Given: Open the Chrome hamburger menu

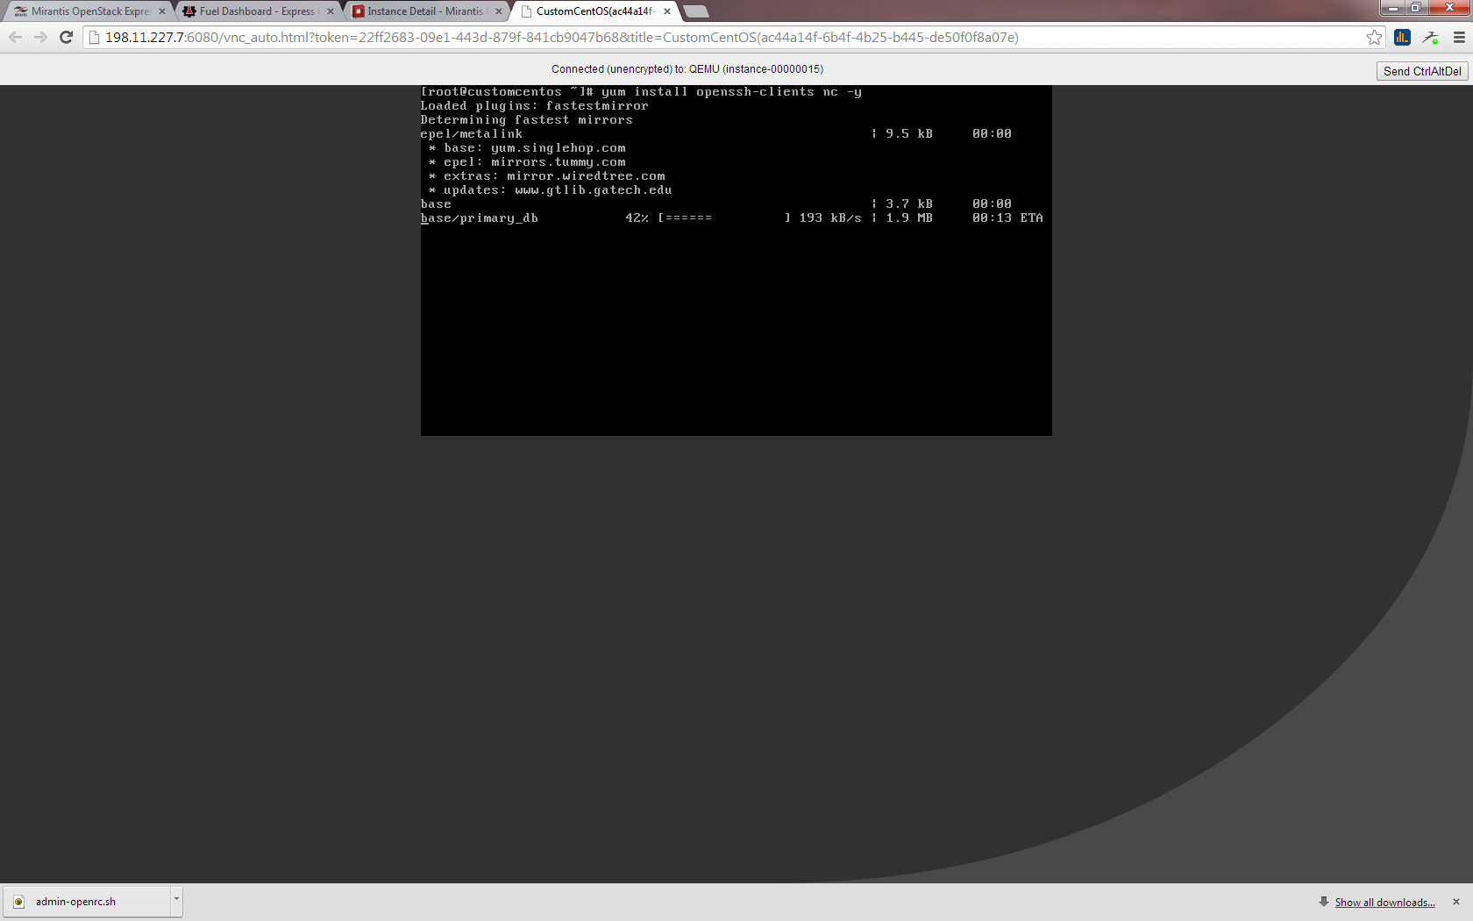Looking at the screenshot, I should tap(1459, 37).
